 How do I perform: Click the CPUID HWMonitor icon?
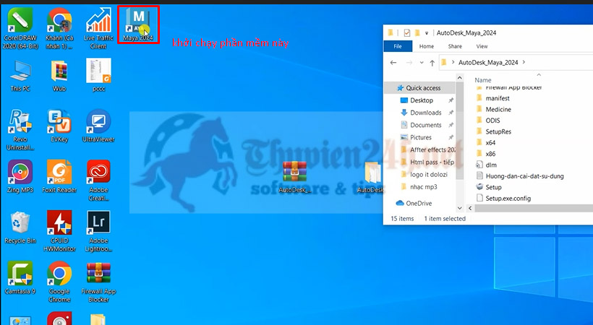tap(59, 225)
